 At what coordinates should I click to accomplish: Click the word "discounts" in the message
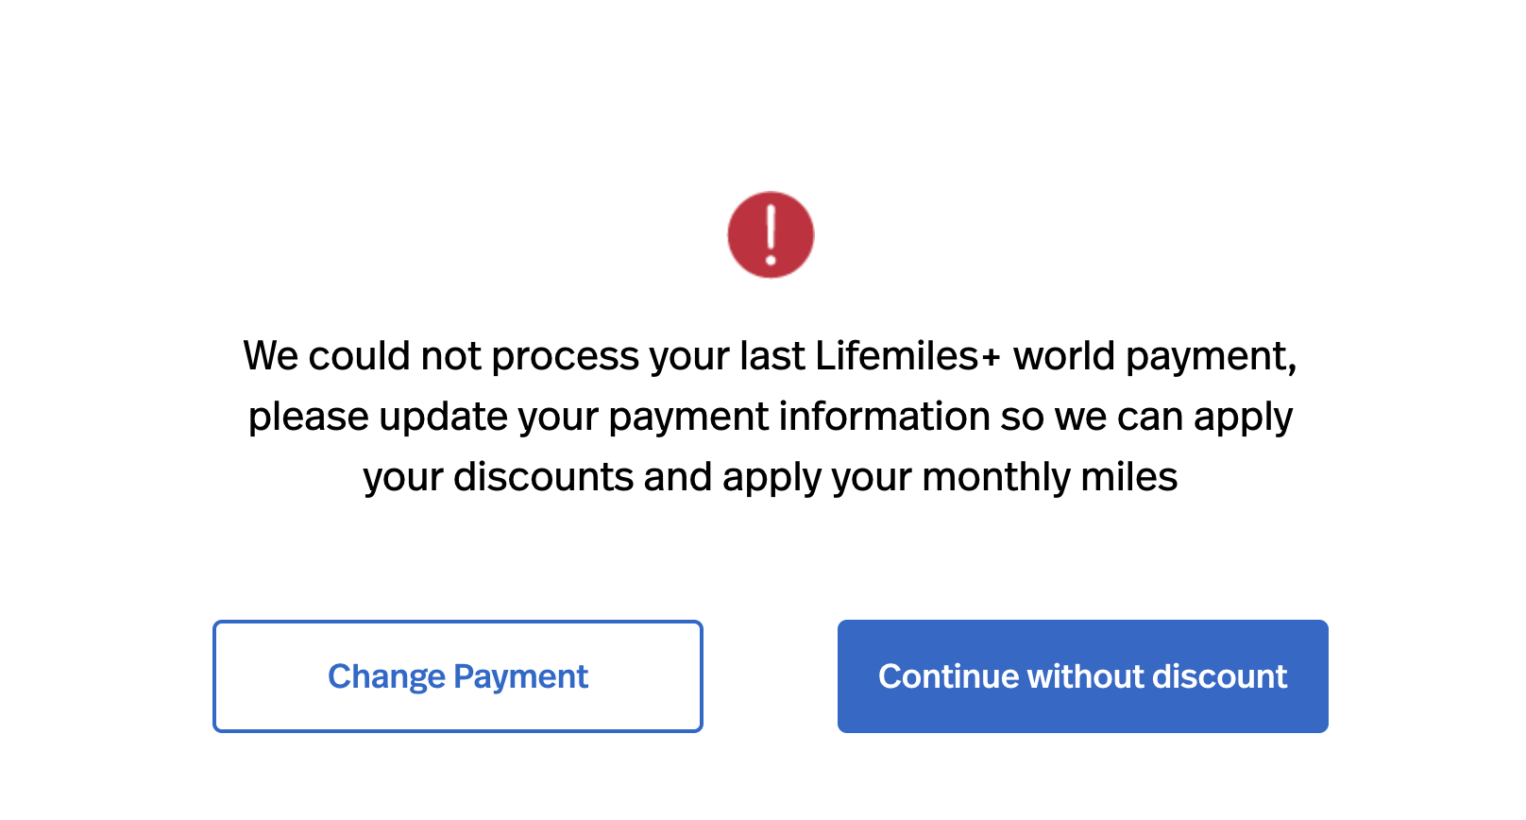(543, 478)
